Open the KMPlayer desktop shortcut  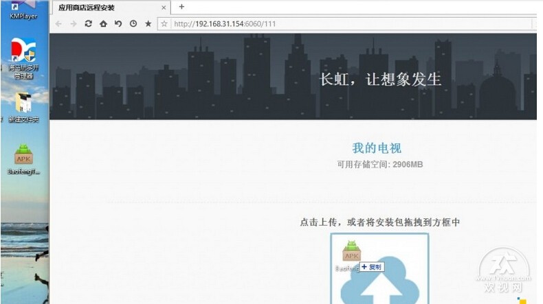(x=23, y=10)
